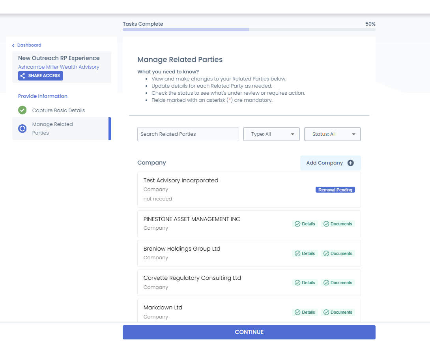This screenshot has height=341, width=430.
Task: Click Details check badge for PINESTONE ASSET MANAGEMENT INC
Action: coord(305,224)
